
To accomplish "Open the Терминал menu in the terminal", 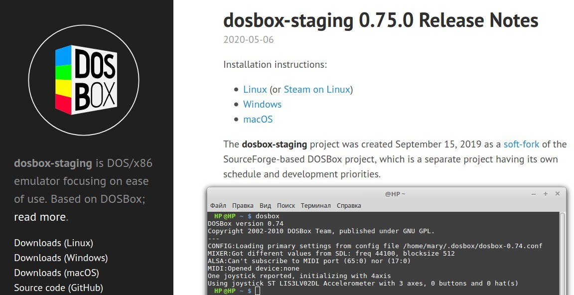I will point(315,206).
